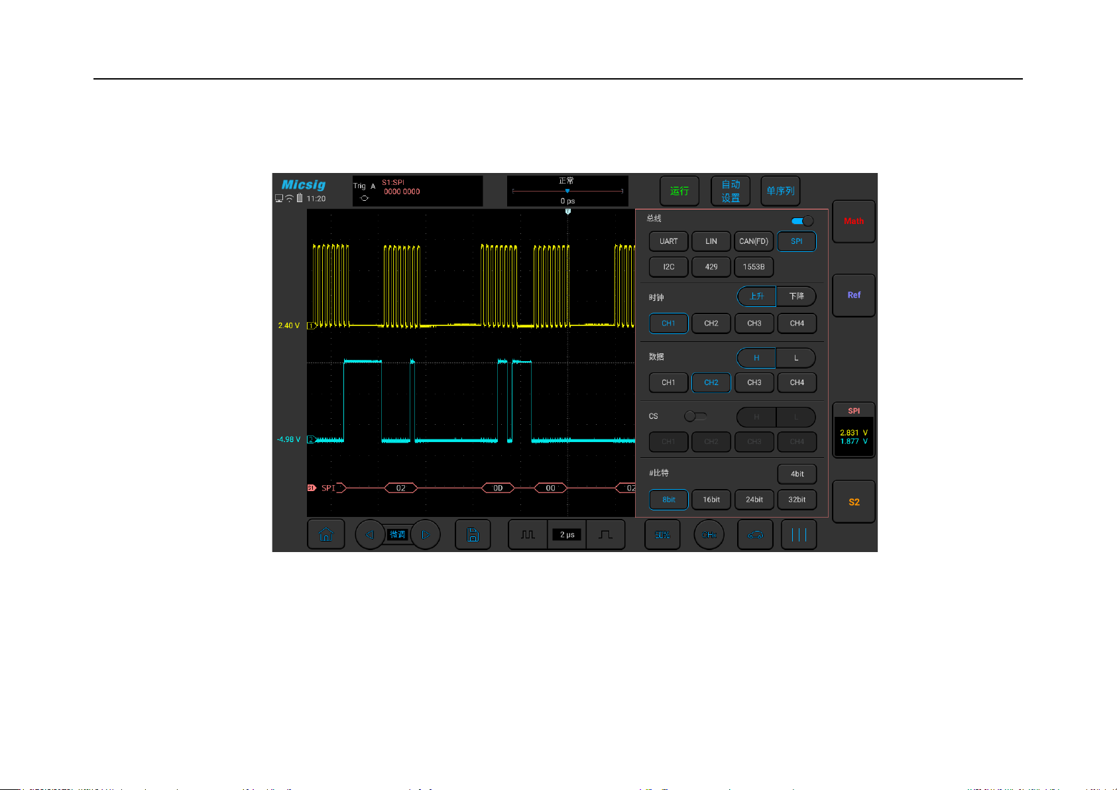Open the Math channel button
Screen dimensions: 1117x790
(854, 221)
